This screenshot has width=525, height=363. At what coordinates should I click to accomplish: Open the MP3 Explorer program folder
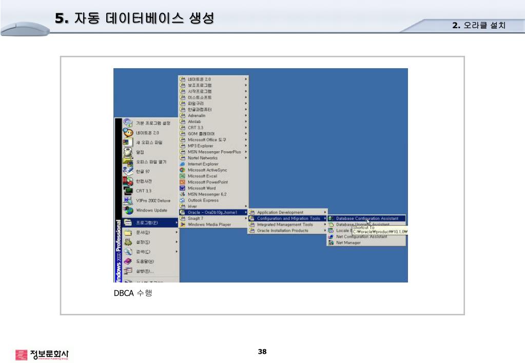pyautogui.click(x=213, y=146)
